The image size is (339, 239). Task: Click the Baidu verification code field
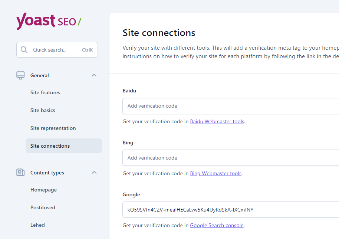(x=231, y=106)
